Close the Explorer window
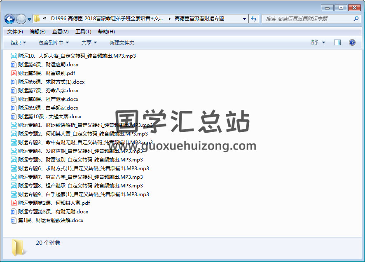365x262 pixels. (x=354, y=8)
